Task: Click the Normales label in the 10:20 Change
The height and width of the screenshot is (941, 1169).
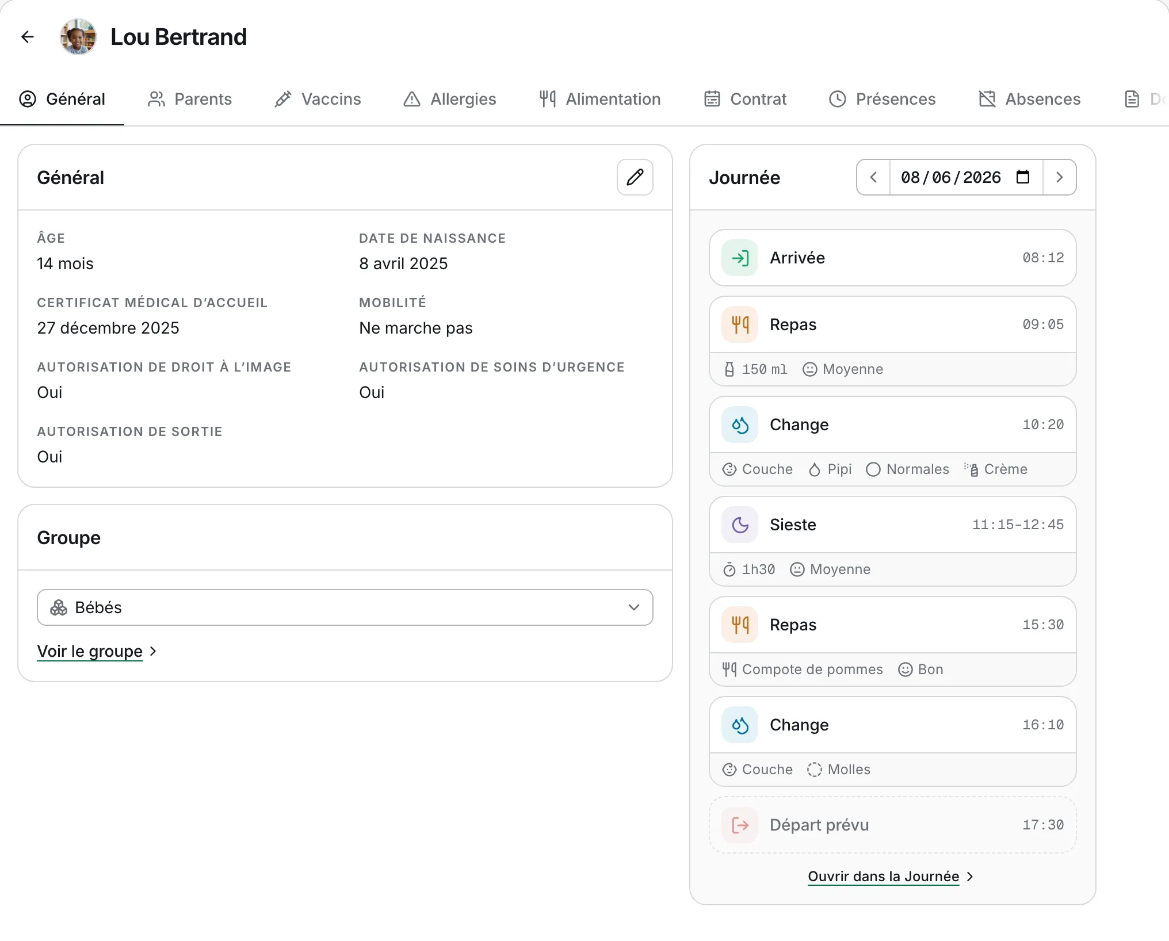Action: click(x=918, y=469)
